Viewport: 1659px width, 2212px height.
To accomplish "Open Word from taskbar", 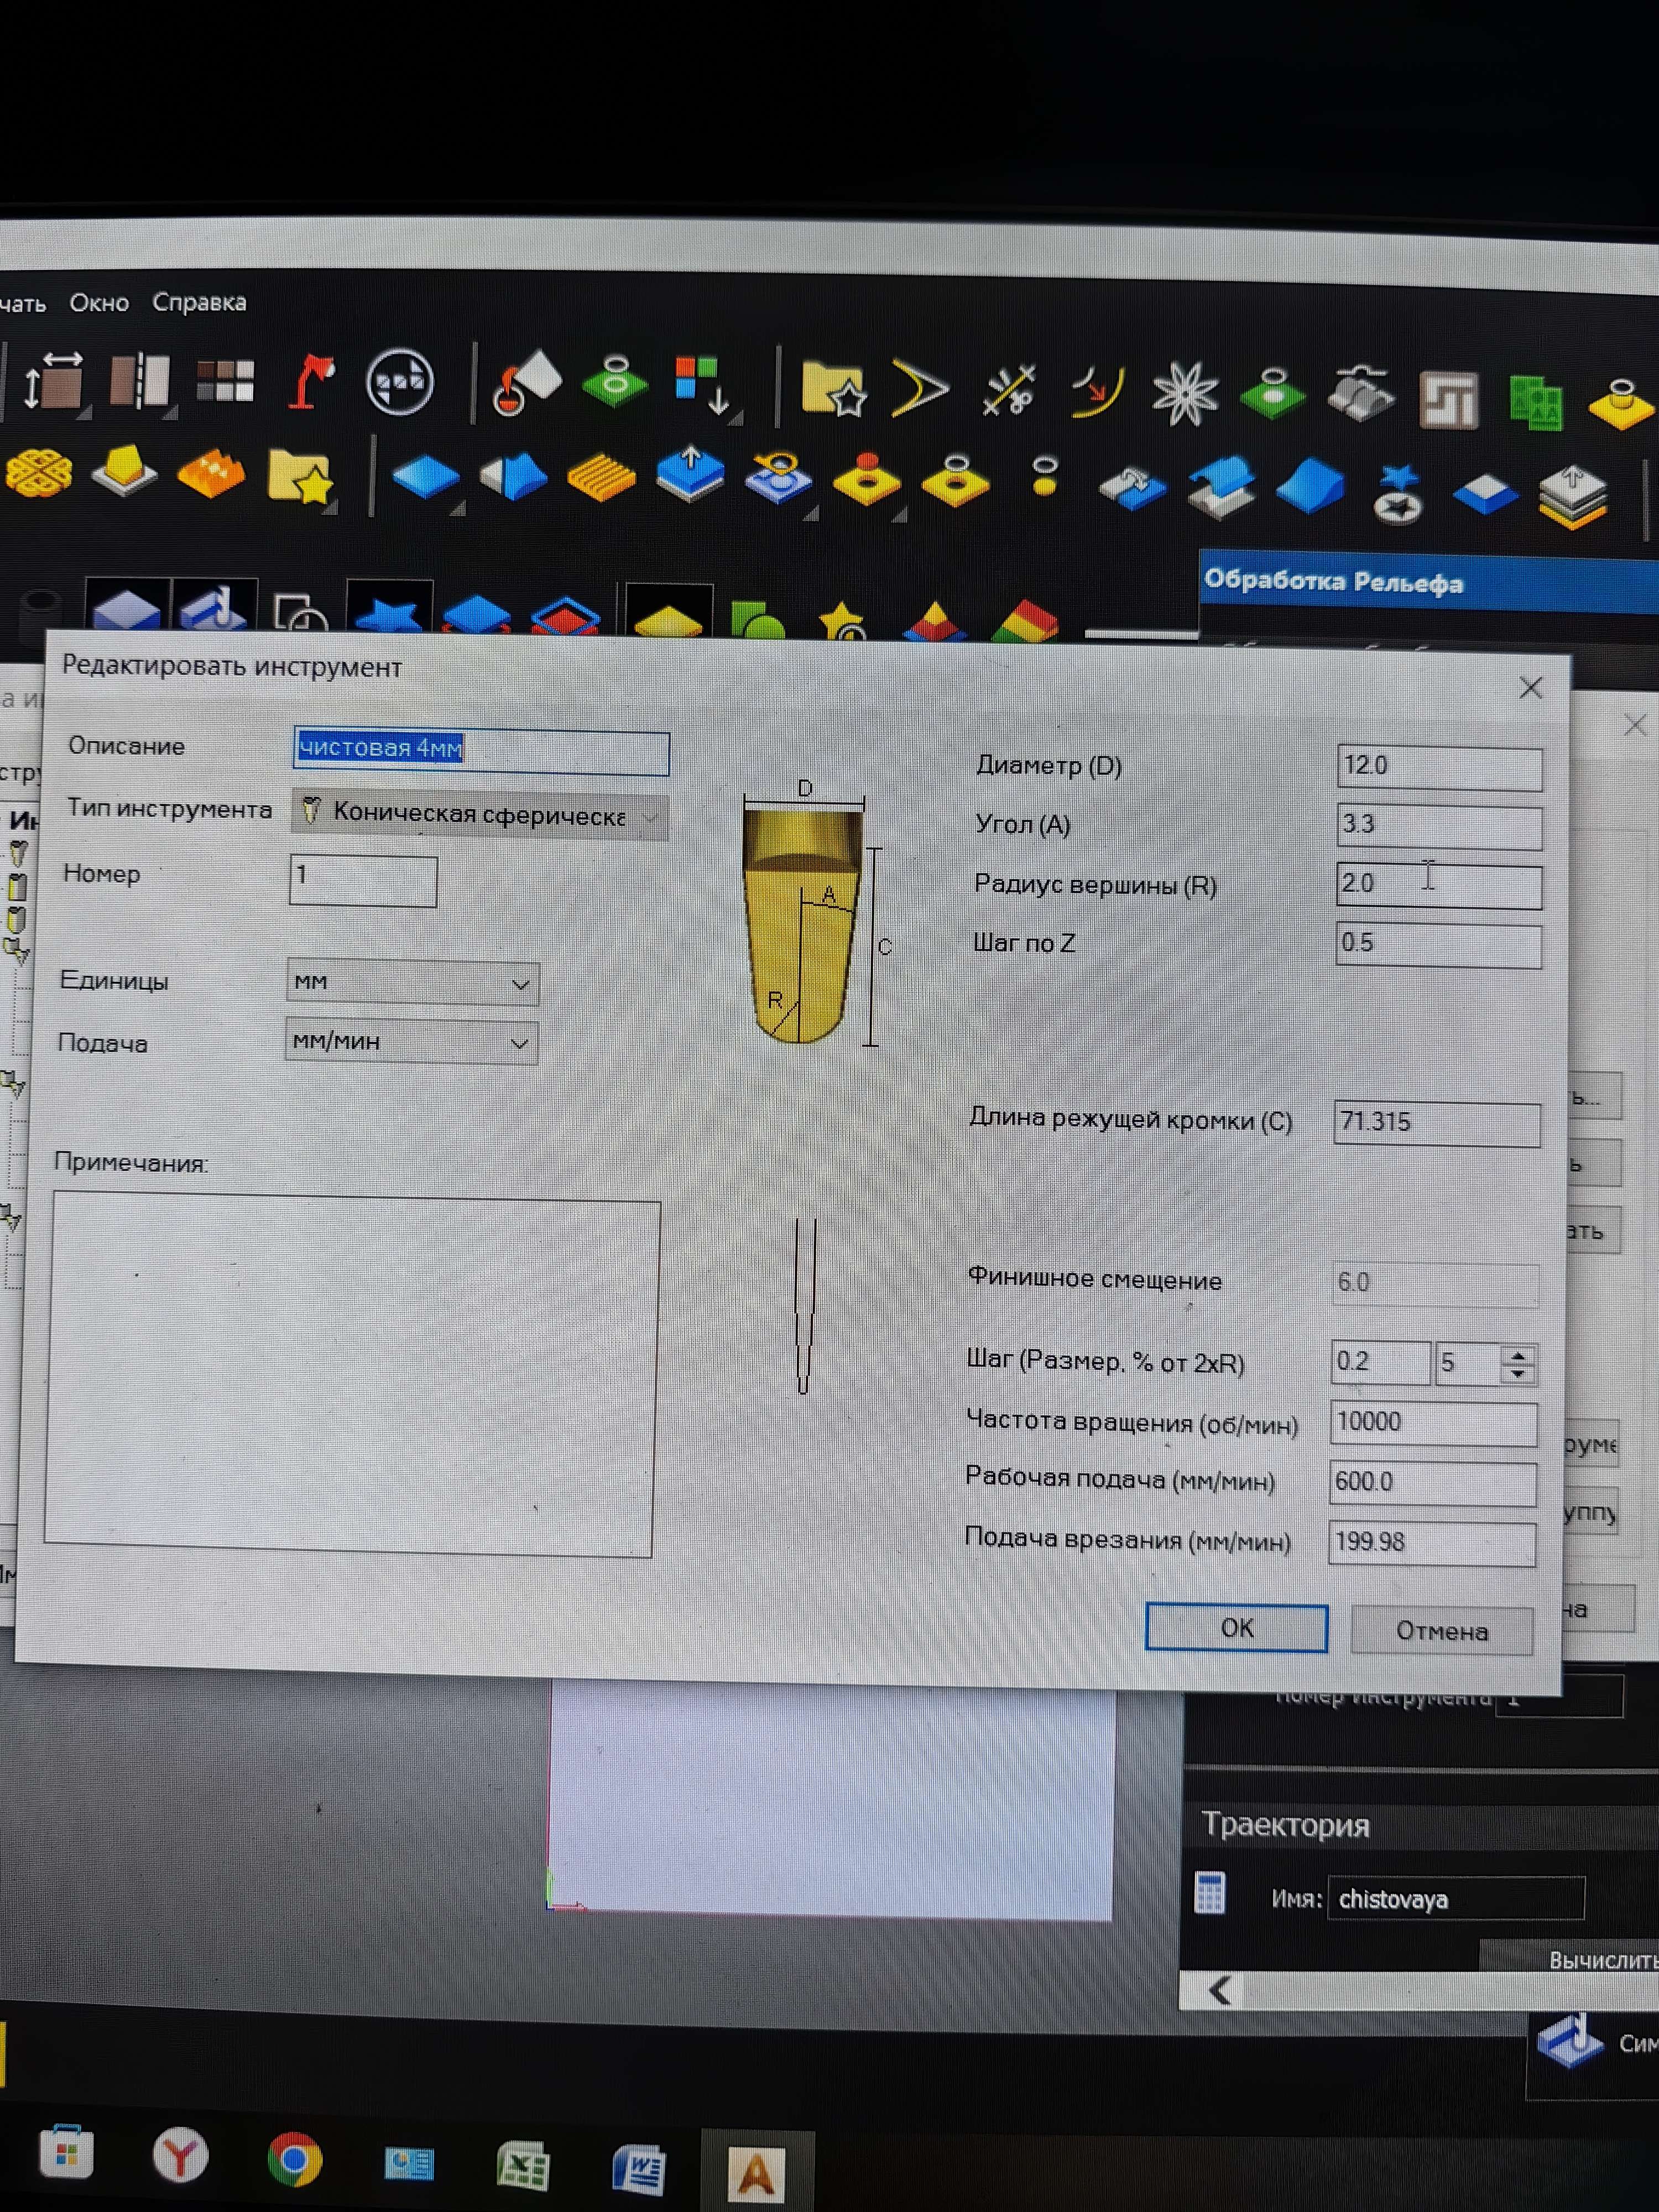I will tap(639, 2170).
